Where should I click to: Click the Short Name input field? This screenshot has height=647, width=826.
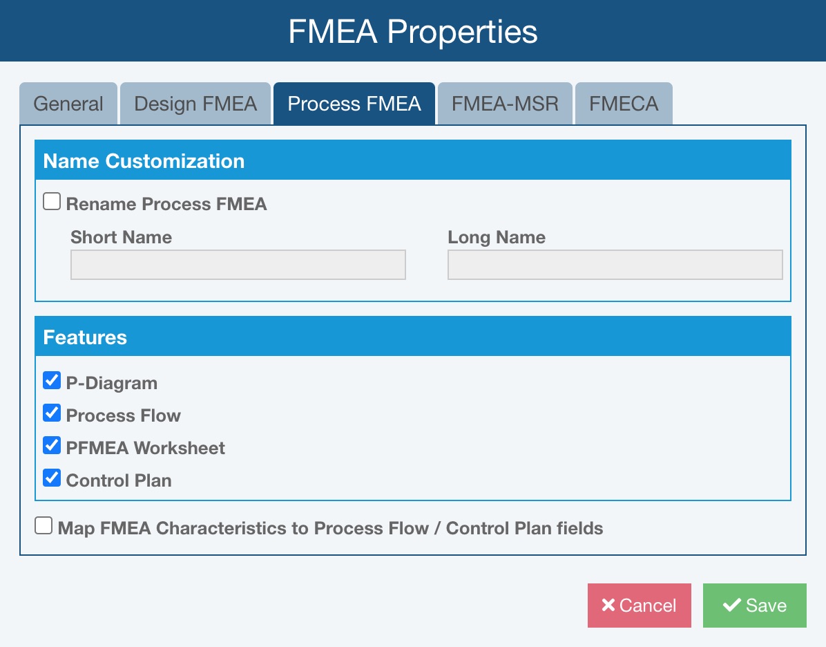point(238,265)
